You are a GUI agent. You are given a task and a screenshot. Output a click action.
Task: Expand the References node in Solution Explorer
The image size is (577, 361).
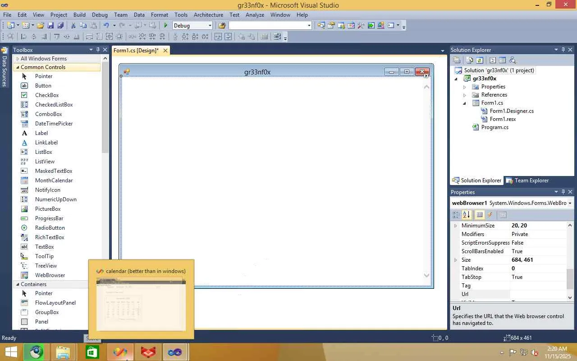[x=464, y=95]
